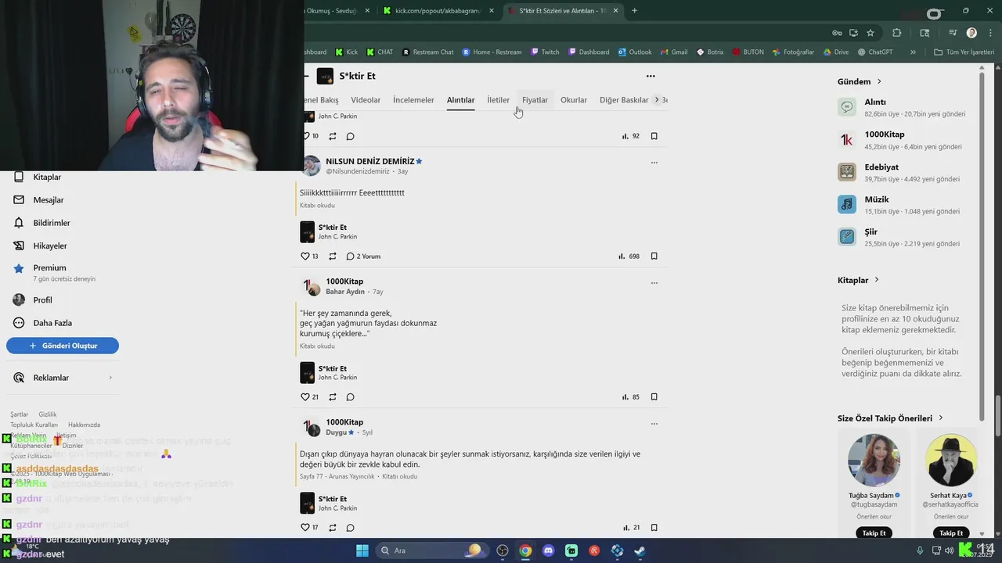Bookmark this page with the star icon
The height and width of the screenshot is (563, 1002).
pyautogui.click(x=870, y=33)
